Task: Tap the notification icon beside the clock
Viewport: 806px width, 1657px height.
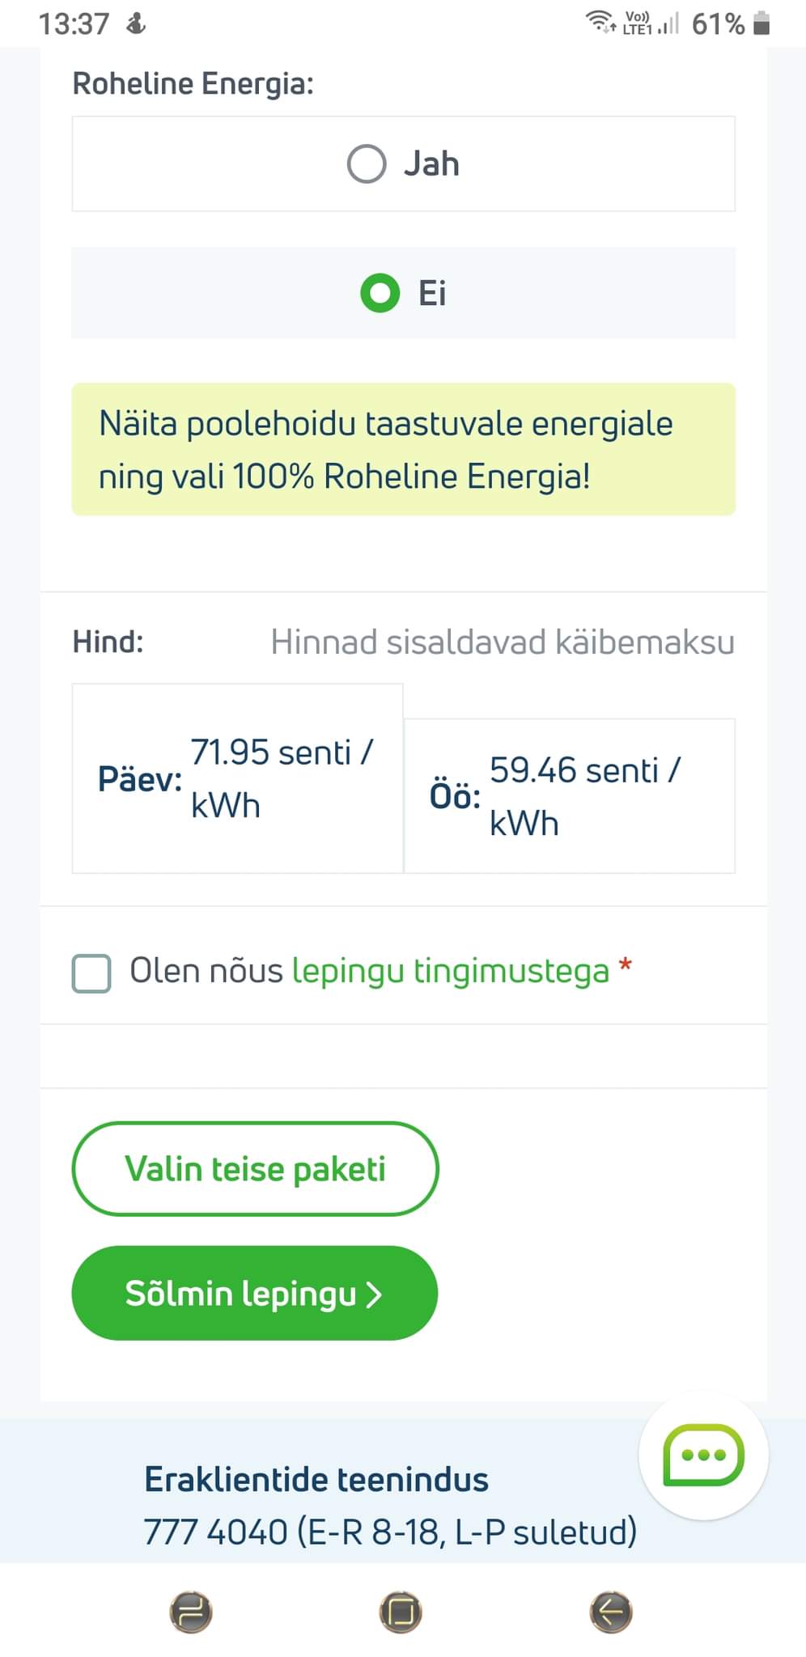Action: click(136, 23)
